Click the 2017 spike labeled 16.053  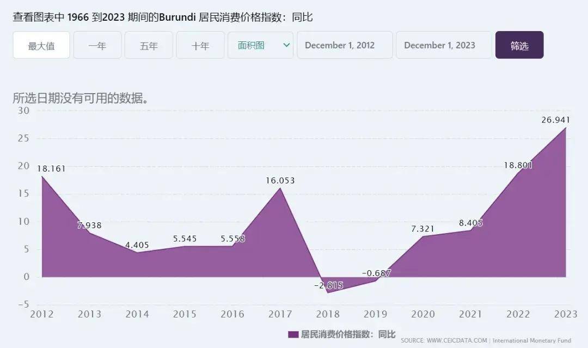pos(280,188)
